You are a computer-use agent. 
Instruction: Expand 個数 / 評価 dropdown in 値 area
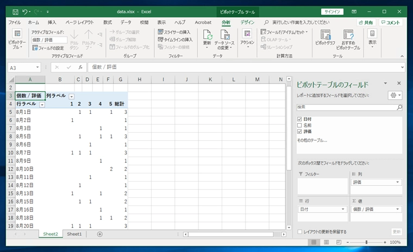(x=398, y=209)
